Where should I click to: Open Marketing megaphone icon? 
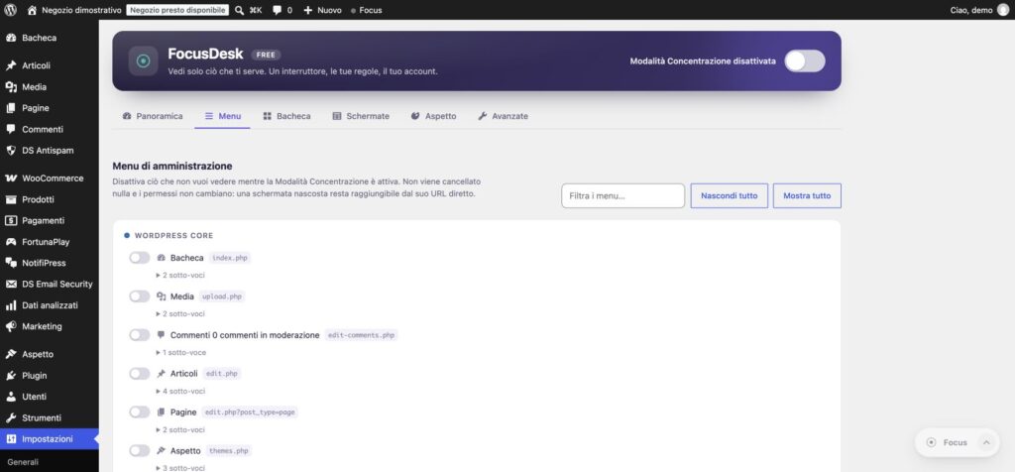click(x=10, y=326)
